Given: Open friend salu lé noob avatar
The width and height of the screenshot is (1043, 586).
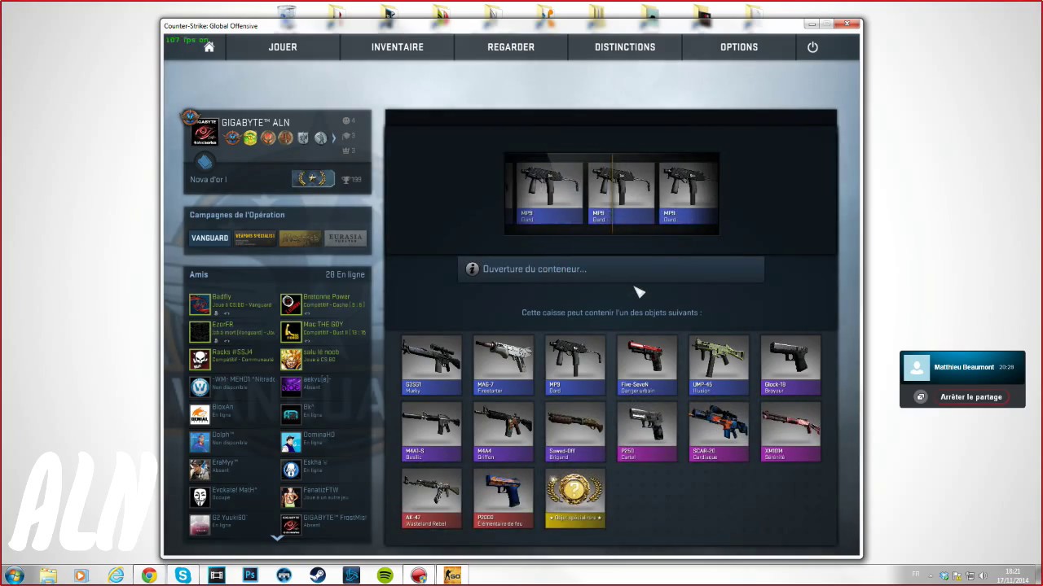Looking at the screenshot, I should coord(291,360).
